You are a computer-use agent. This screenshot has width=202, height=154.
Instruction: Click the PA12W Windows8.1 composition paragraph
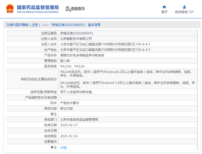[127, 73]
